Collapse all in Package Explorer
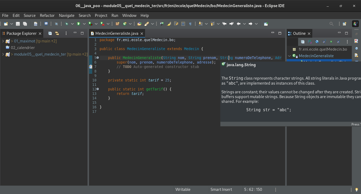 50,33
